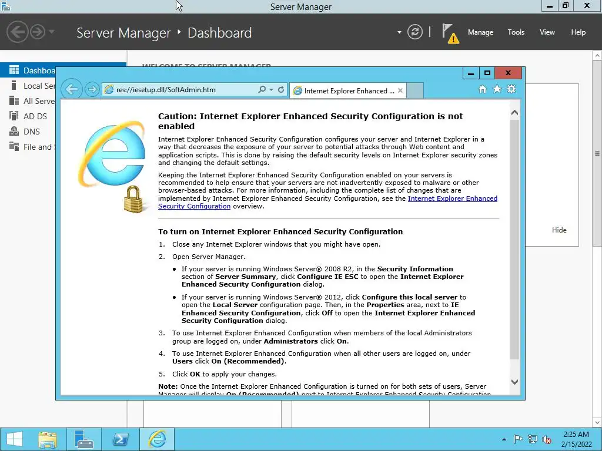The height and width of the screenshot is (451, 602).
Task: Go forward in Internet Explorer
Action: (x=92, y=89)
